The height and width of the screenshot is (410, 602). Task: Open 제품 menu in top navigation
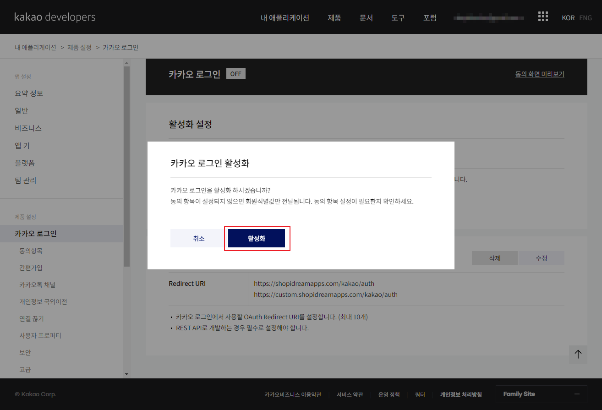click(334, 18)
